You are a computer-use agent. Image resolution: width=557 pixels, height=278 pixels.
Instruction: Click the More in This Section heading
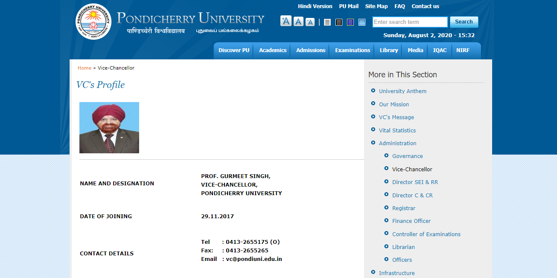[x=402, y=74]
